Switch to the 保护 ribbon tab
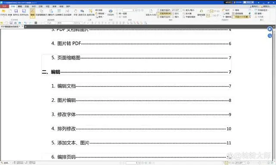The height and width of the screenshot is (165, 276). [68, 6]
